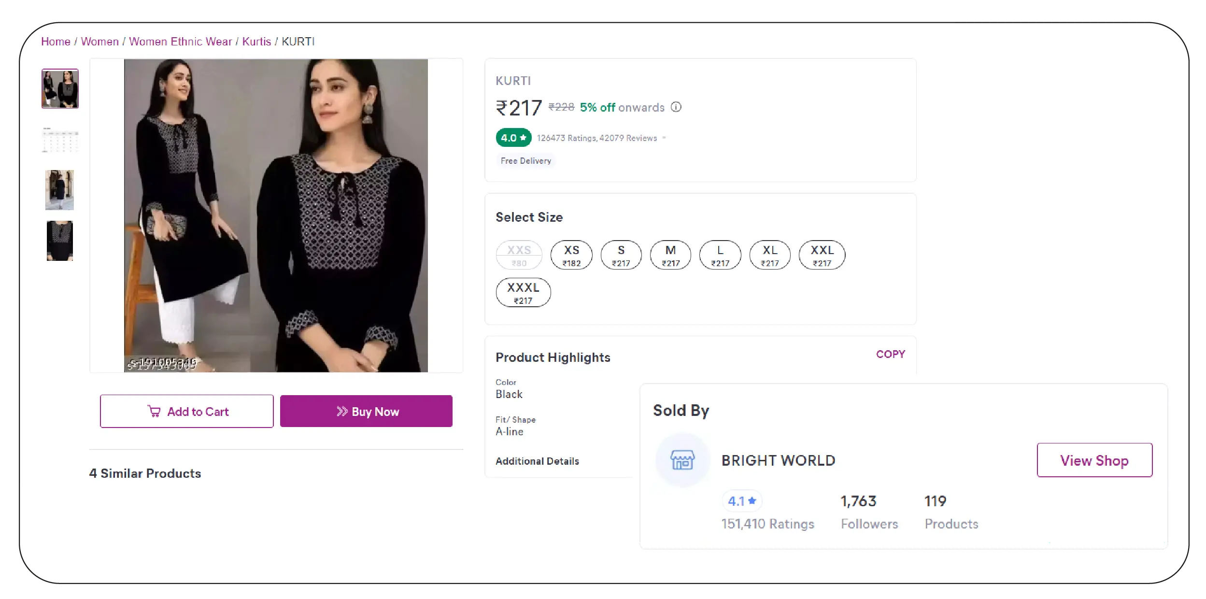Select the first product image thumbnail
1206x599 pixels.
[59, 88]
